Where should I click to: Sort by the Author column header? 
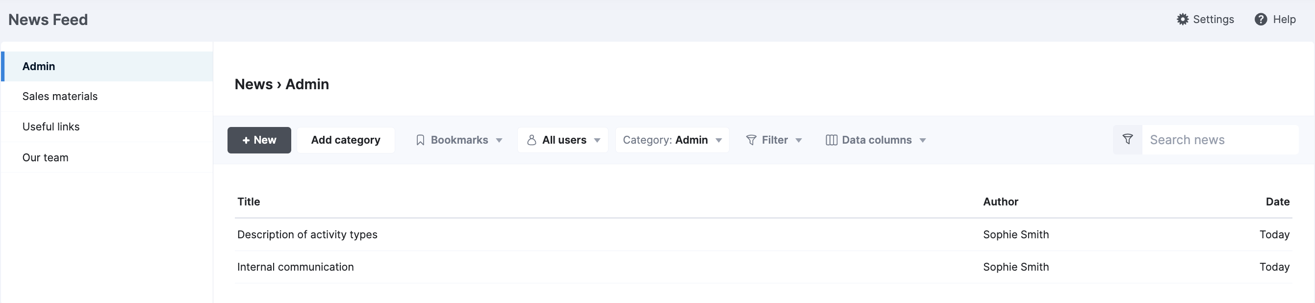click(x=1001, y=202)
